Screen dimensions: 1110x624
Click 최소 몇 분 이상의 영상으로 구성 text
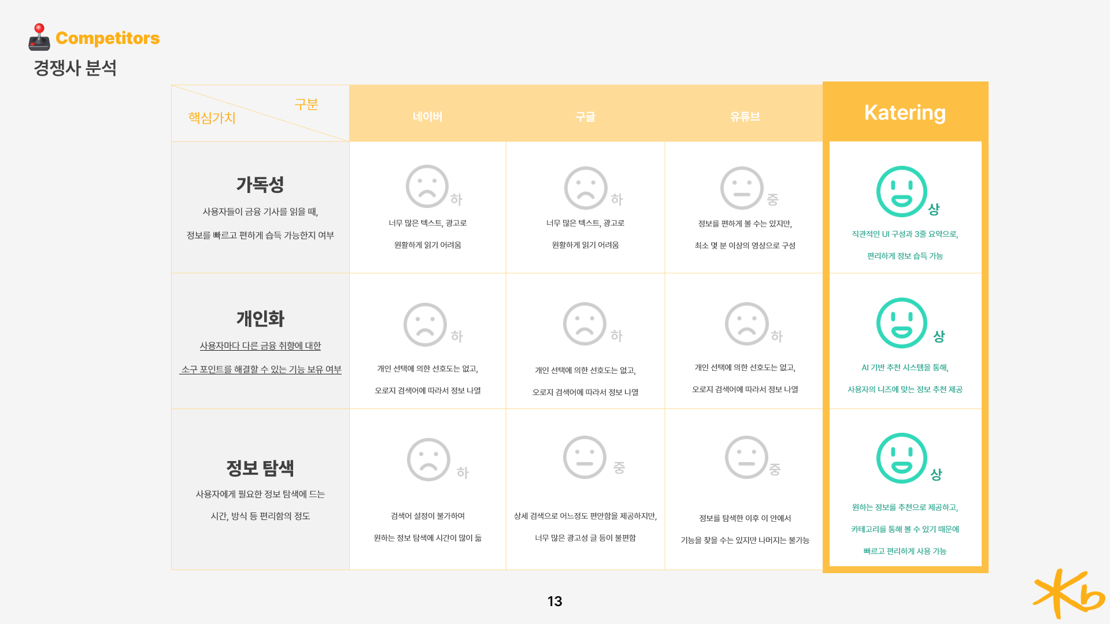pos(745,246)
